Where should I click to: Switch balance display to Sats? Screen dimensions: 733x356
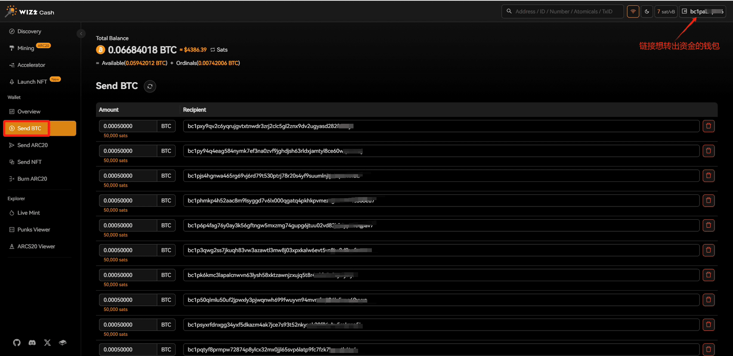click(x=219, y=50)
